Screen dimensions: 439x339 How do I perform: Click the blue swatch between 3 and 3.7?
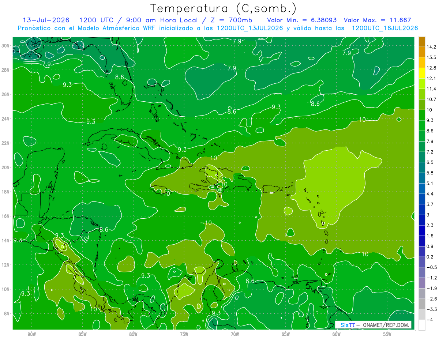tap(422, 209)
